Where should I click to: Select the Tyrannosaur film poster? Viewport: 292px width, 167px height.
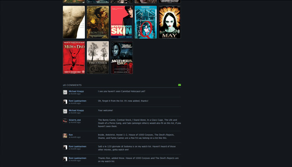click(x=98, y=58)
